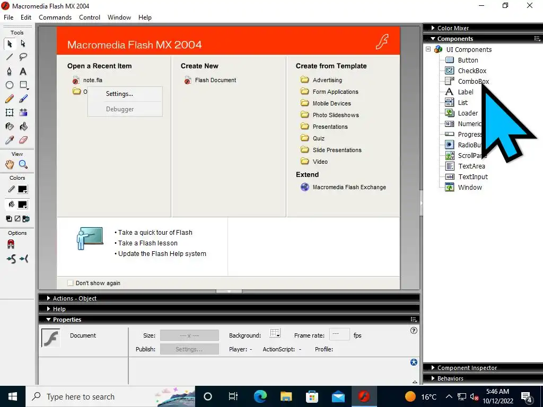Viewport: 543px width, 407px height.
Task: Select the Zoom magnifier tool
Action: point(23,164)
